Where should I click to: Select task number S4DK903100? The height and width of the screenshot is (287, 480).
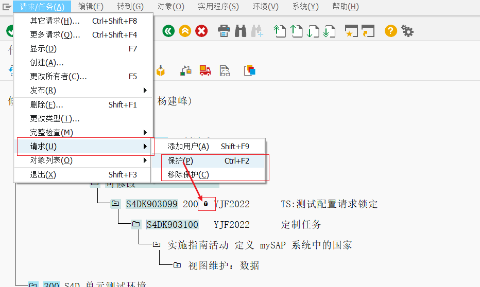click(173, 225)
